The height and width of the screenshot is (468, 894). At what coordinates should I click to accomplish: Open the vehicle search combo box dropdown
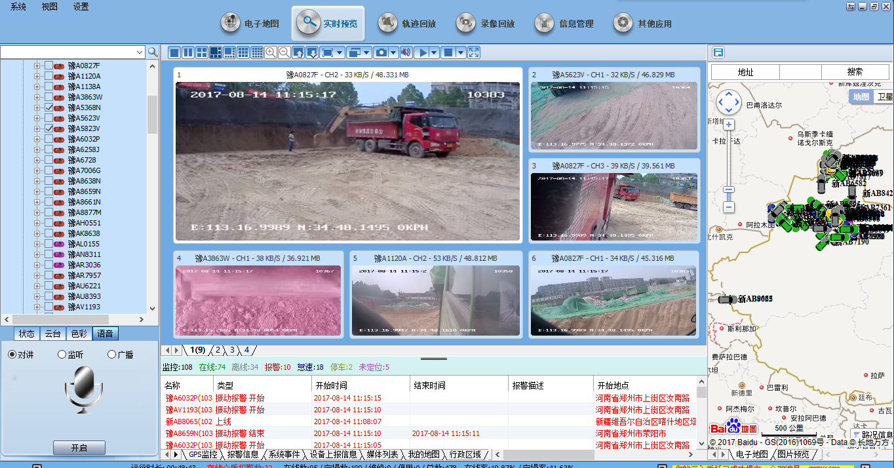tap(139, 52)
